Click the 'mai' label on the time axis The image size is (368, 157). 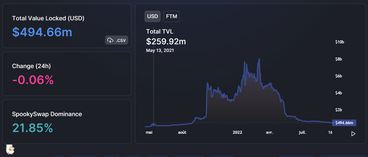pos(149,133)
